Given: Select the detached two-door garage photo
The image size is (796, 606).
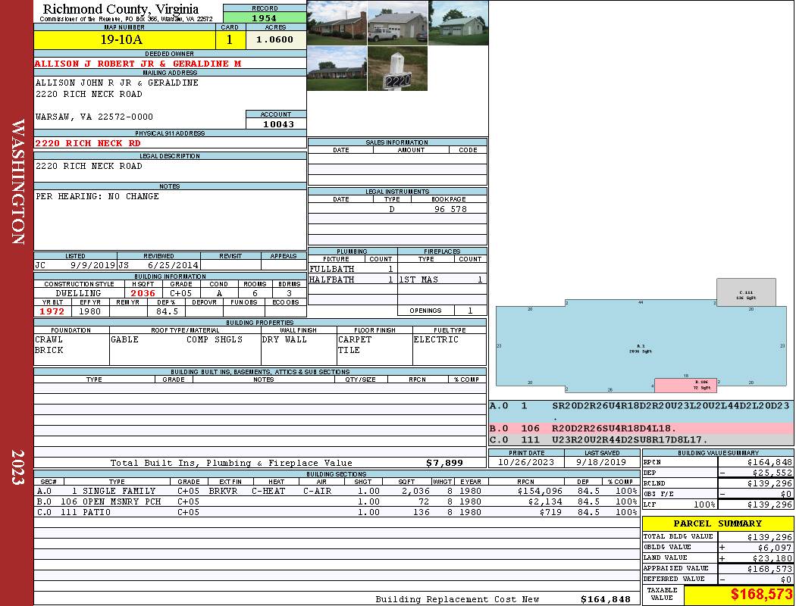Looking at the screenshot, I should point(458,23).
